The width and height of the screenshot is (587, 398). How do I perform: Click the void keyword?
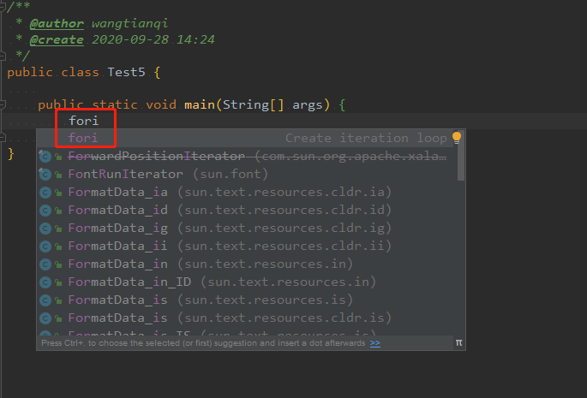click(x=161, y=104)
